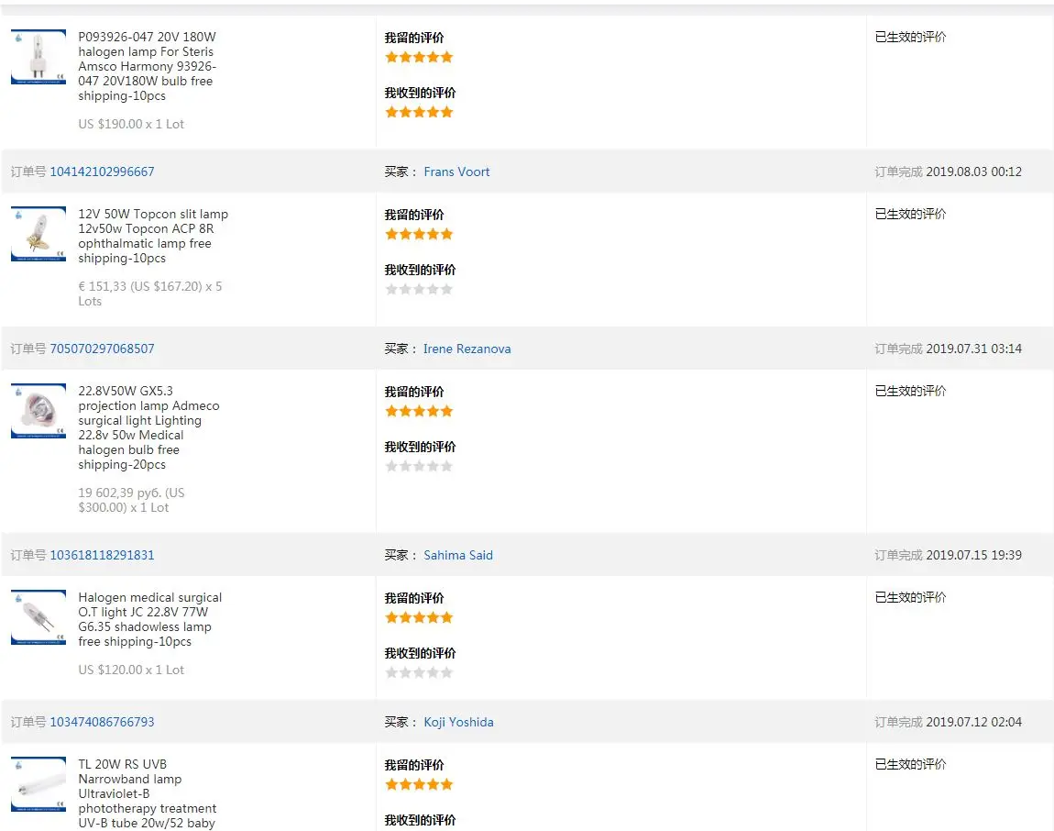The image size is (1054, 831).
Task: Click the orange stars under 我留的评价 for the P093926-047 lamp
Action: tap(419, 57)
